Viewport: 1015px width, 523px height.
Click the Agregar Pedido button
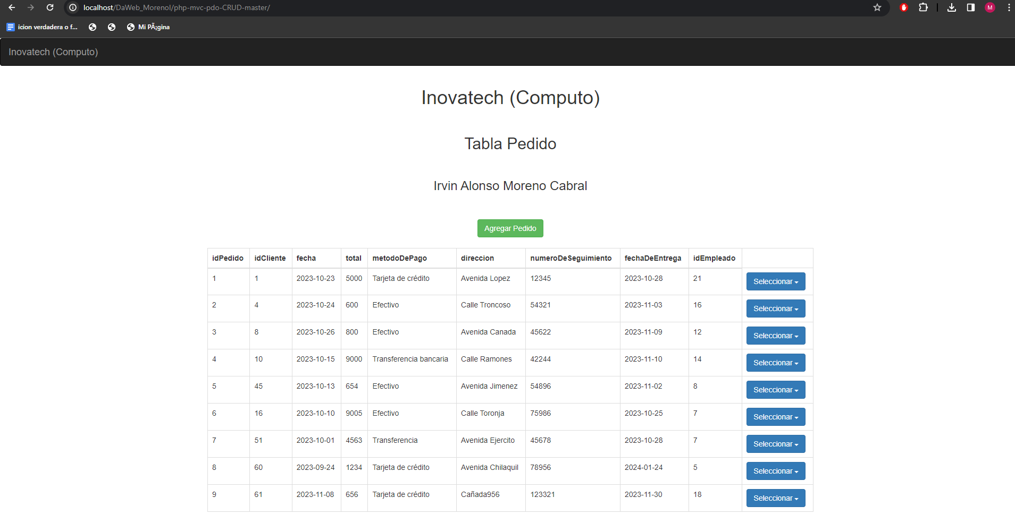click(x=510, y=228)
